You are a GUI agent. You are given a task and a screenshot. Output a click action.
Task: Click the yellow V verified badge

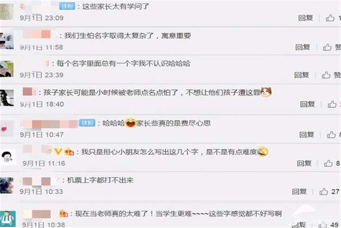(x=58, y=151)
